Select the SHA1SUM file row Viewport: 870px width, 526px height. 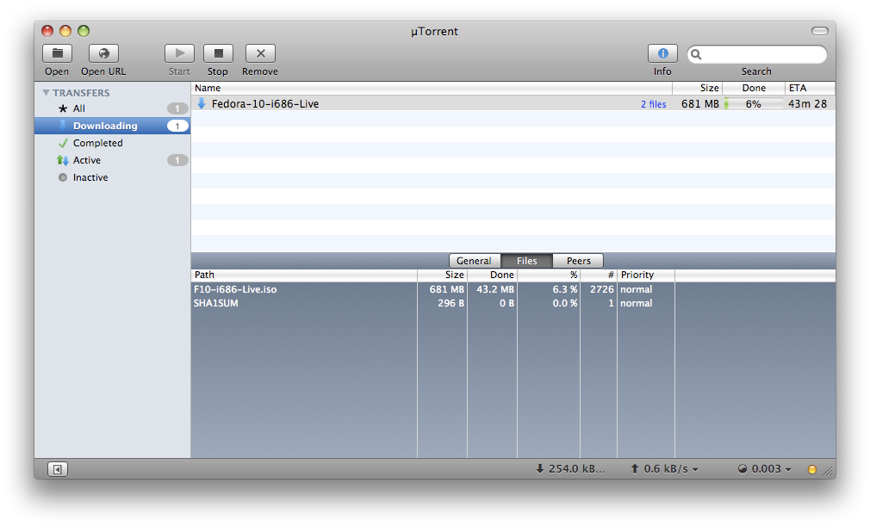point(513,303)
